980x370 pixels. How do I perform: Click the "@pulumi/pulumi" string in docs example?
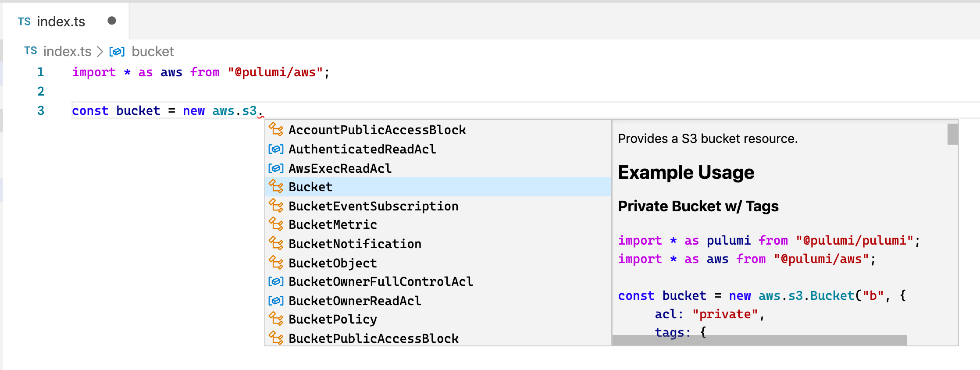pos(855,240)
